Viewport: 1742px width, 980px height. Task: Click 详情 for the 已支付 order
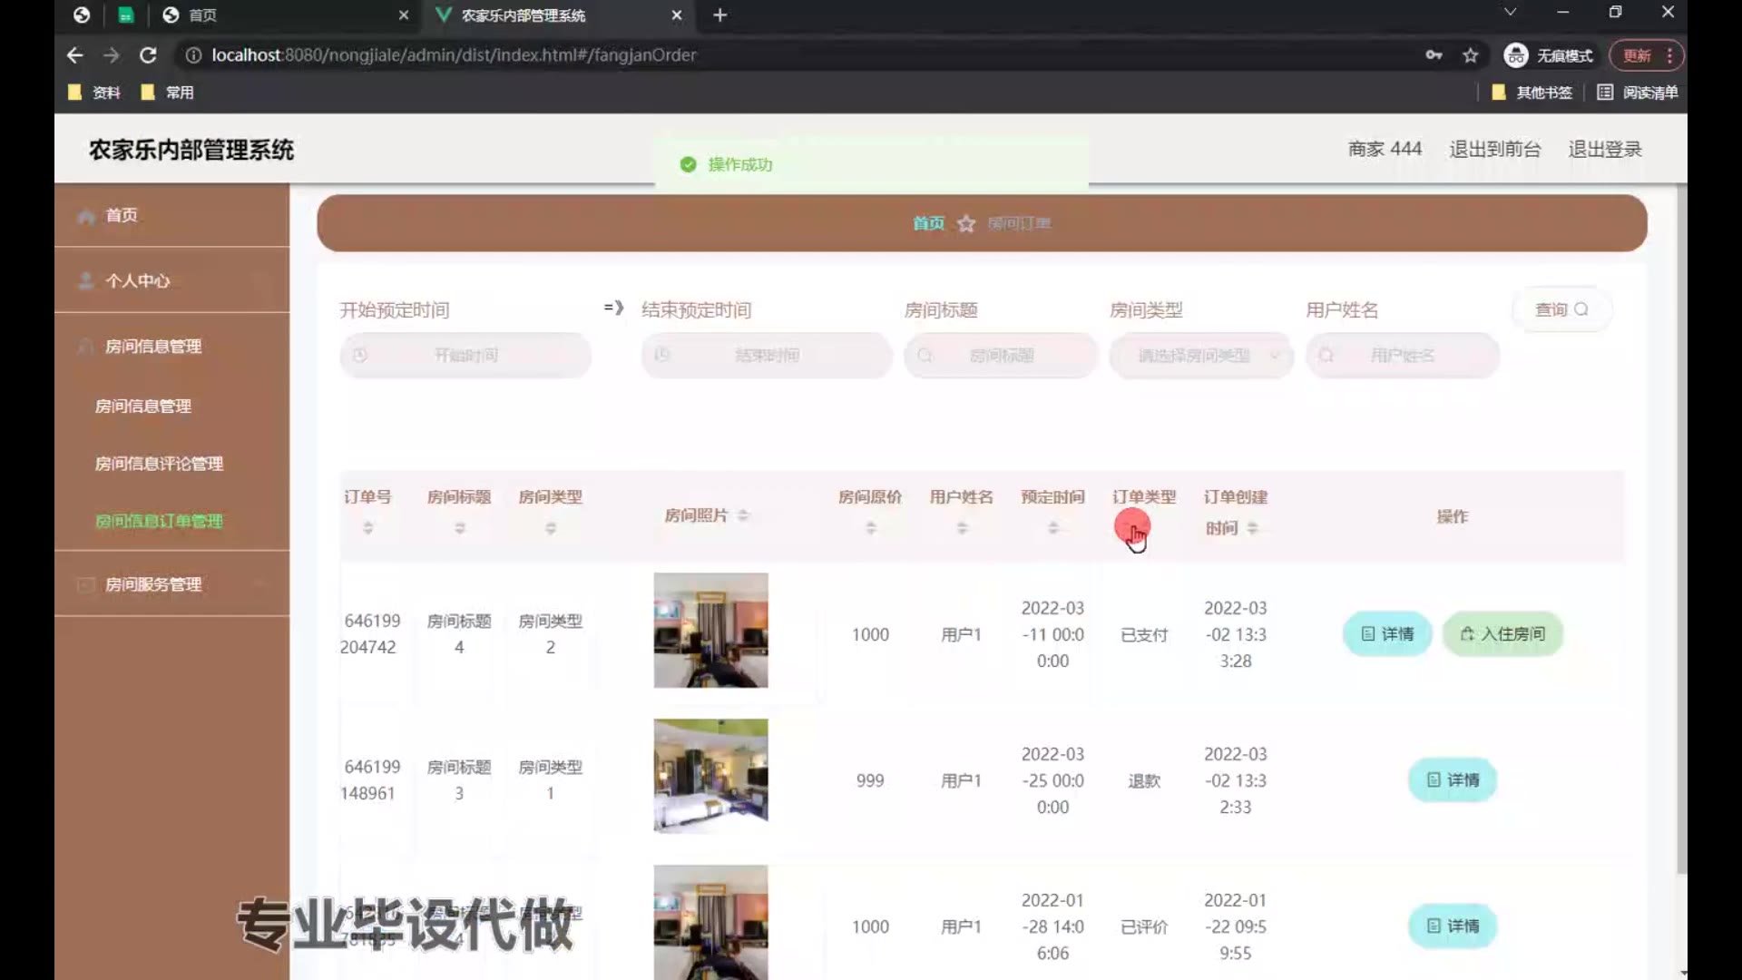point(1387,634)
